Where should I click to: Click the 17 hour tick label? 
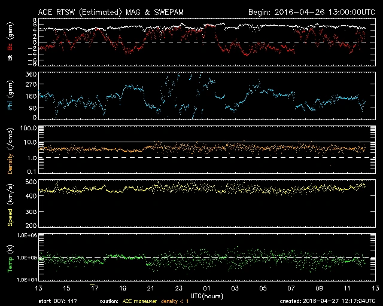click(93, 288)
